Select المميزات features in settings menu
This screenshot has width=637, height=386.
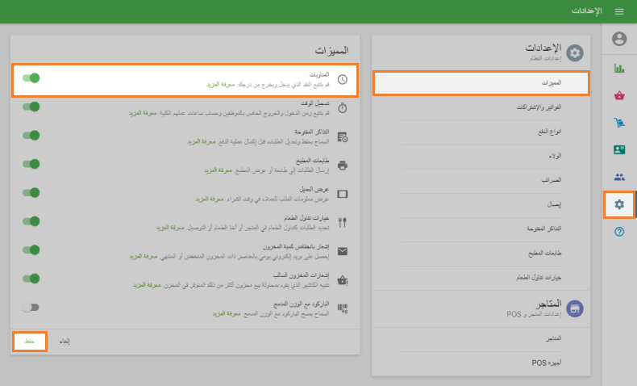coord(481,83)
